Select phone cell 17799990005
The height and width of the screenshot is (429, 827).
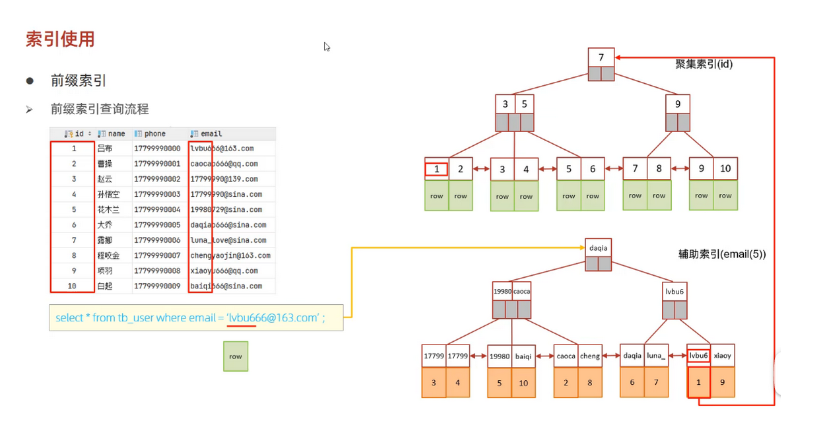(x=157, y=225)
